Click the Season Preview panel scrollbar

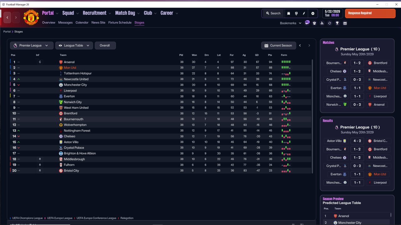pyautogui.click(x=391, y=215)
